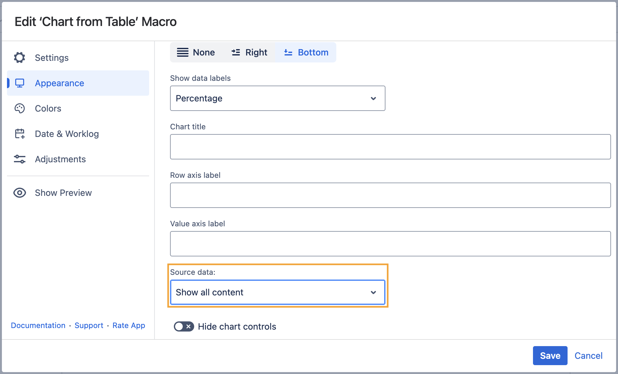Image resolution: width=618 pixels, height=374 pixels.
Task: Click the Show Preview eye icon
Action: tap(20, 193)
